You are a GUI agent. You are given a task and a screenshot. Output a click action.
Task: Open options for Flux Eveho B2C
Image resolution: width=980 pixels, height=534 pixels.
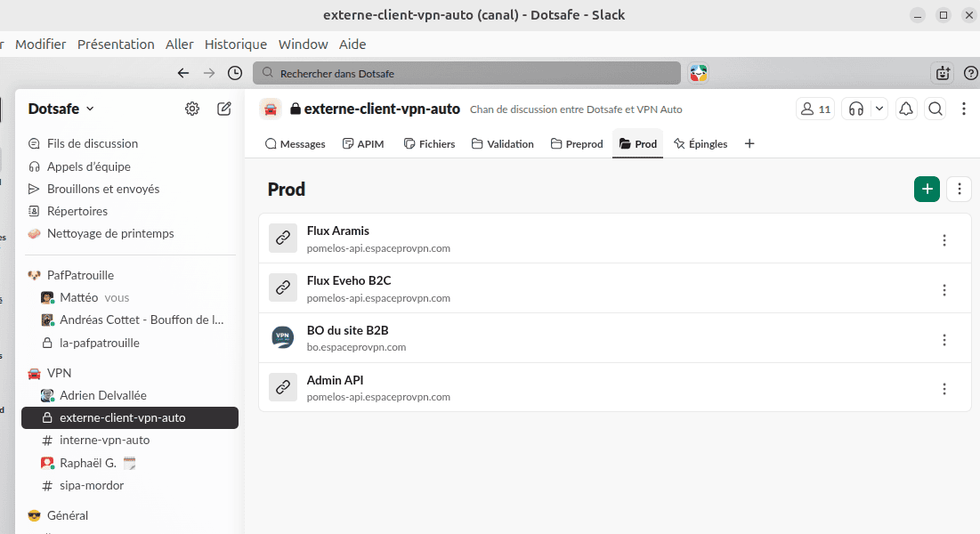pos(944,290)
